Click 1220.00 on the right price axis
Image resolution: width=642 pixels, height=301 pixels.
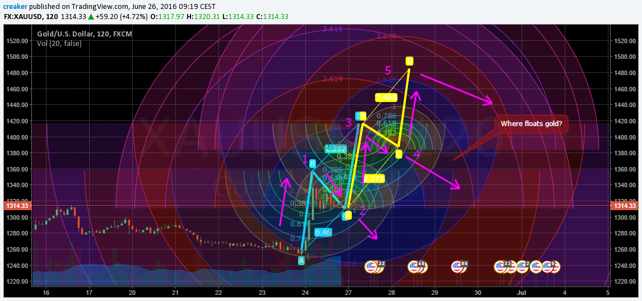pyautogui.click(x=624, y=281)
